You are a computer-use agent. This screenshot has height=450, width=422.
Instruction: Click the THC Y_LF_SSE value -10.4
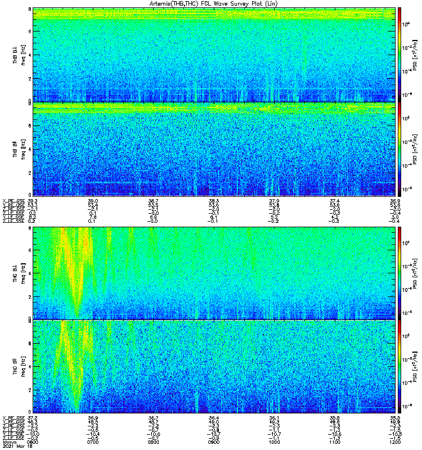pos(93,434)
